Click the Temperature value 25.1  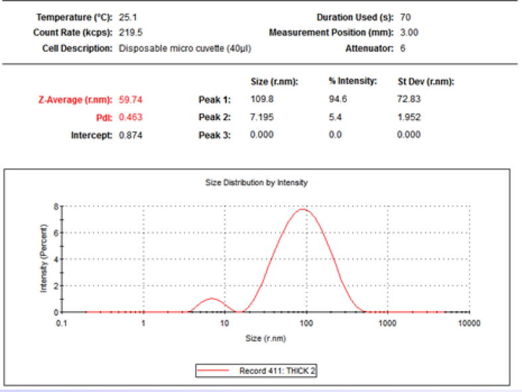(127, 17)
